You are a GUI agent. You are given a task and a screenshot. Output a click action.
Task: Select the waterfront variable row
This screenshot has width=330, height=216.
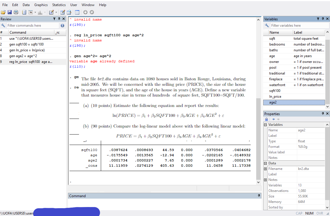coord(294,85)
